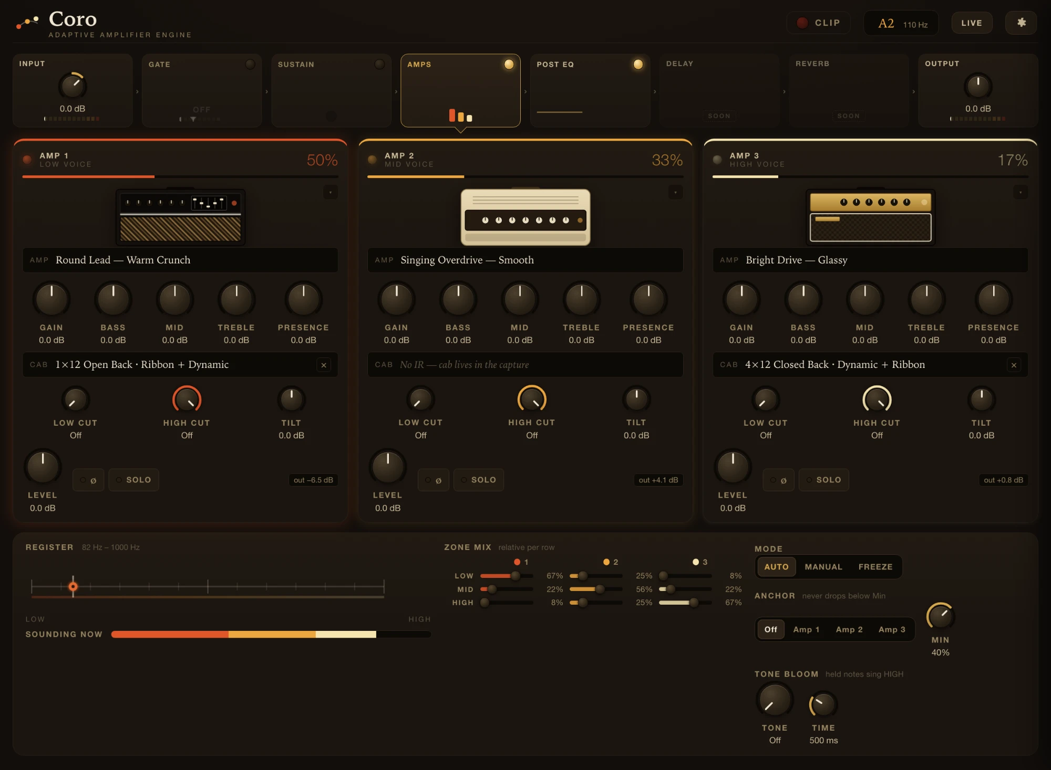1051x770 pixels.
Task: Enable the Sustain module power toggle
Action: click(379, 64)
